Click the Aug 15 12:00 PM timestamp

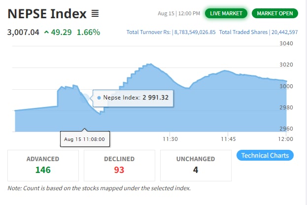click(179, 13)
